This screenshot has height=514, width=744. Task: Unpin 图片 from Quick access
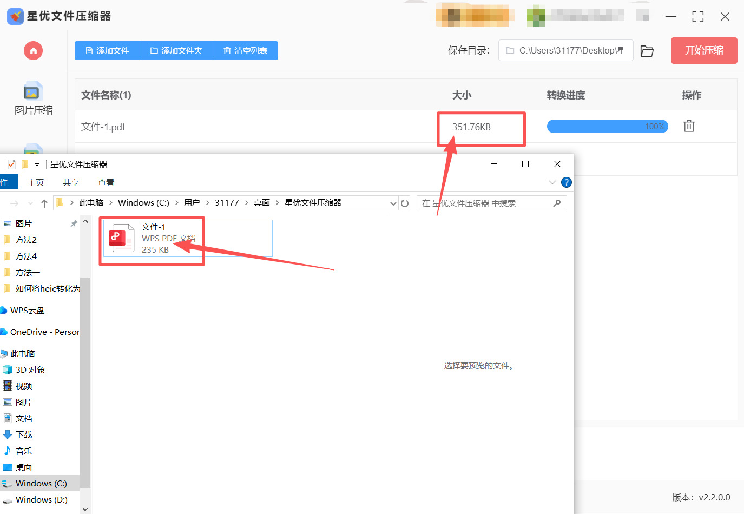74,223
